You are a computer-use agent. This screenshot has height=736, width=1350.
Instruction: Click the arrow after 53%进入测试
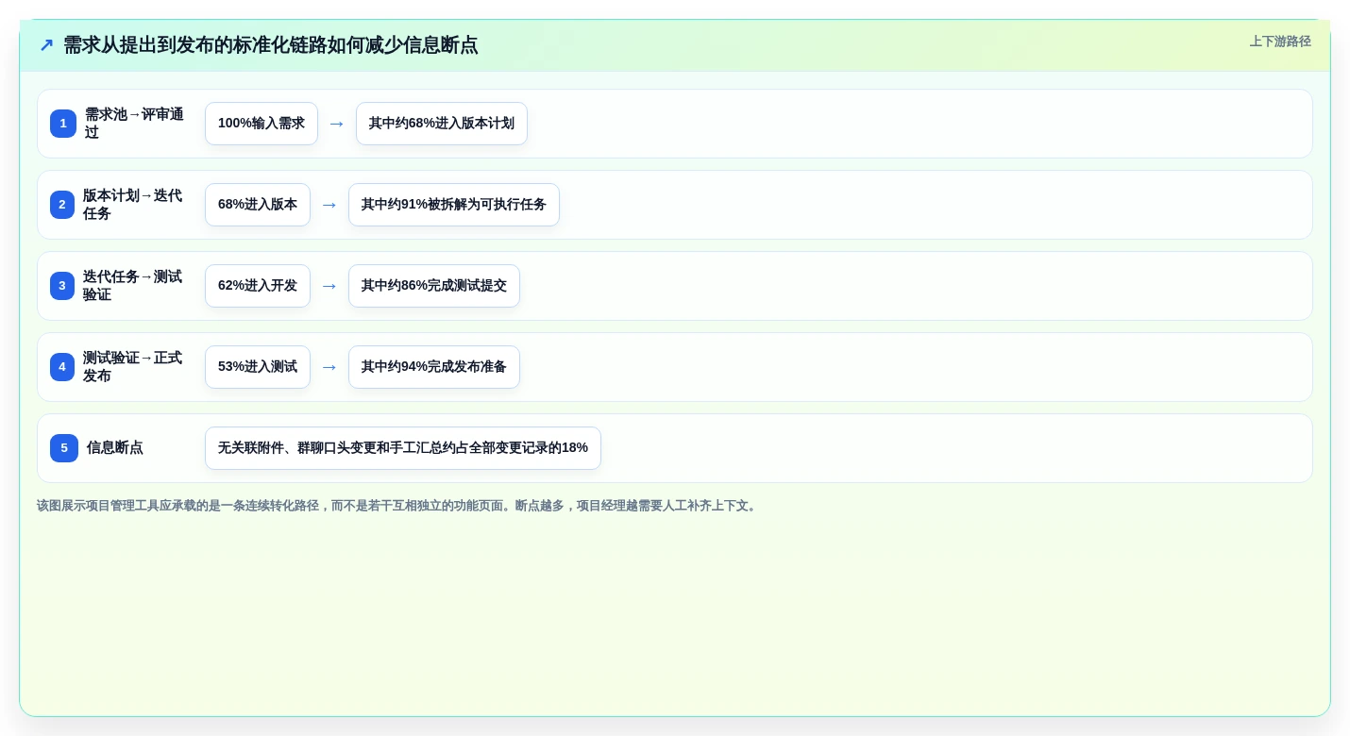[x=329, y=367]
